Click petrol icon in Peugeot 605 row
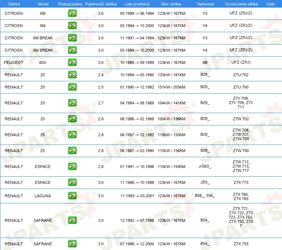The width and height of the screenshot is (282, 250). tap(72, 62)
